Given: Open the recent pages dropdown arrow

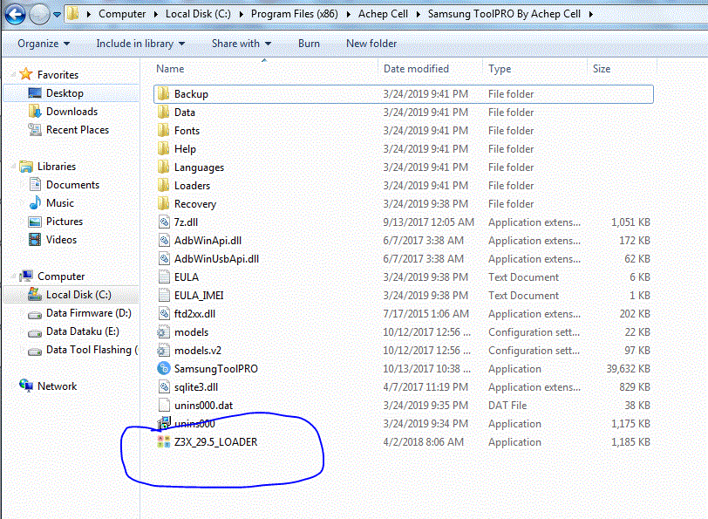Looking at the screenshot, I should tap(57, 15).
